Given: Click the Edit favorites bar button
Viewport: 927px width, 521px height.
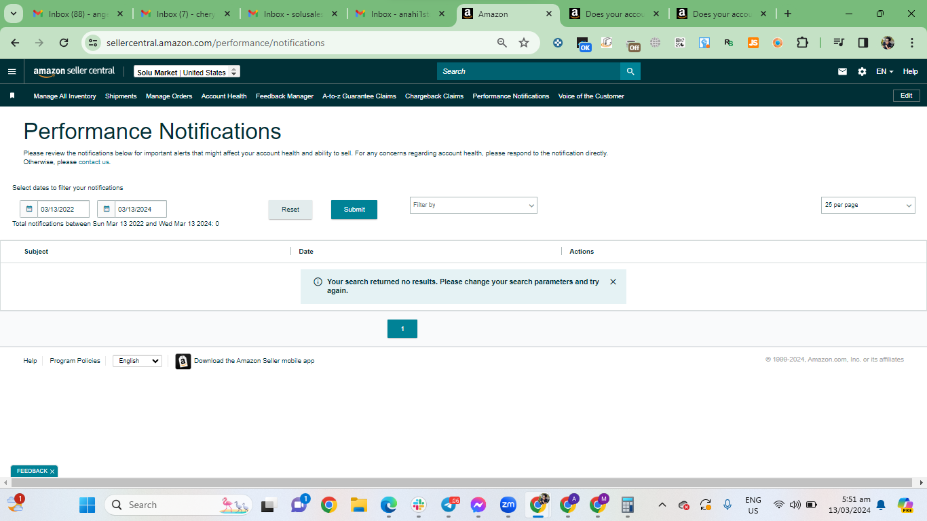Looking at the screenshot, I should [x=906, y=96].
